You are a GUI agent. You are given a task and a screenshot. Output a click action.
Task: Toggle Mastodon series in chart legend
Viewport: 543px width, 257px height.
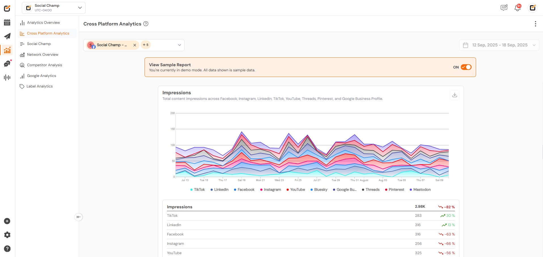(x=420, y=190)
